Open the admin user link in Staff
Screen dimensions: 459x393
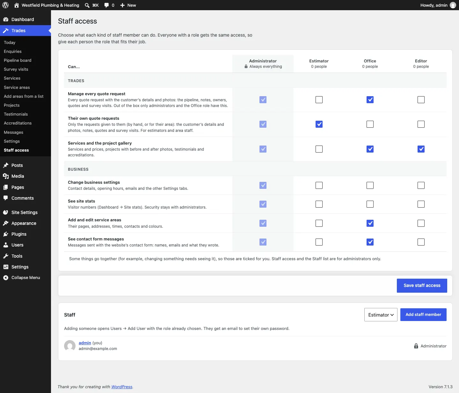point(85,343)
